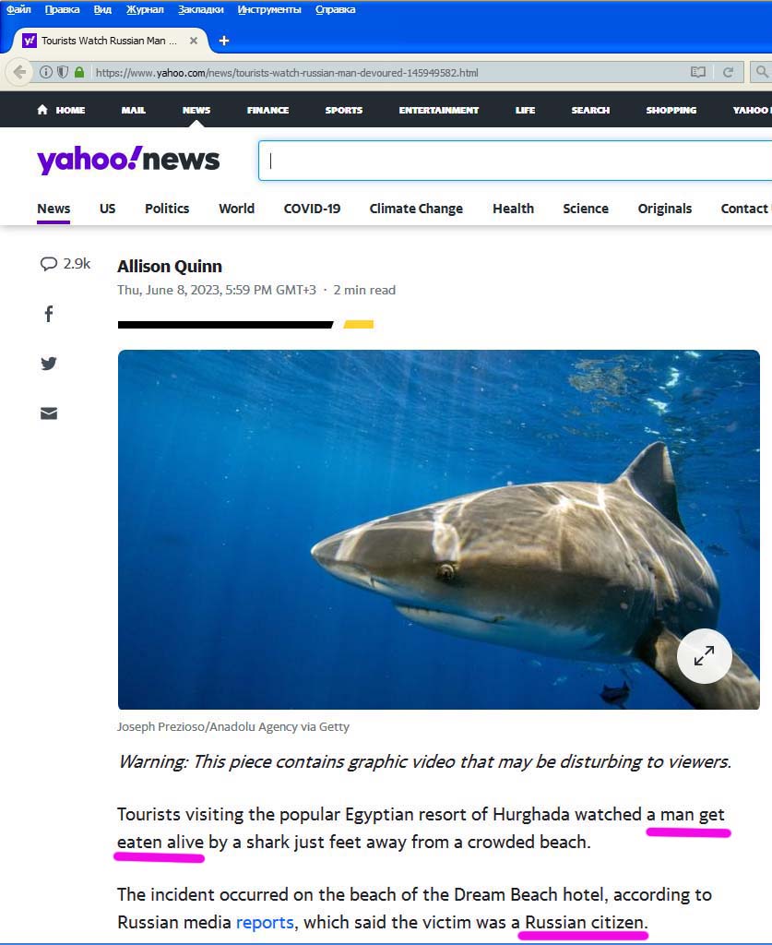Toggle reader view icon in address bar
The image size is (772, 945).
[698, 72]
